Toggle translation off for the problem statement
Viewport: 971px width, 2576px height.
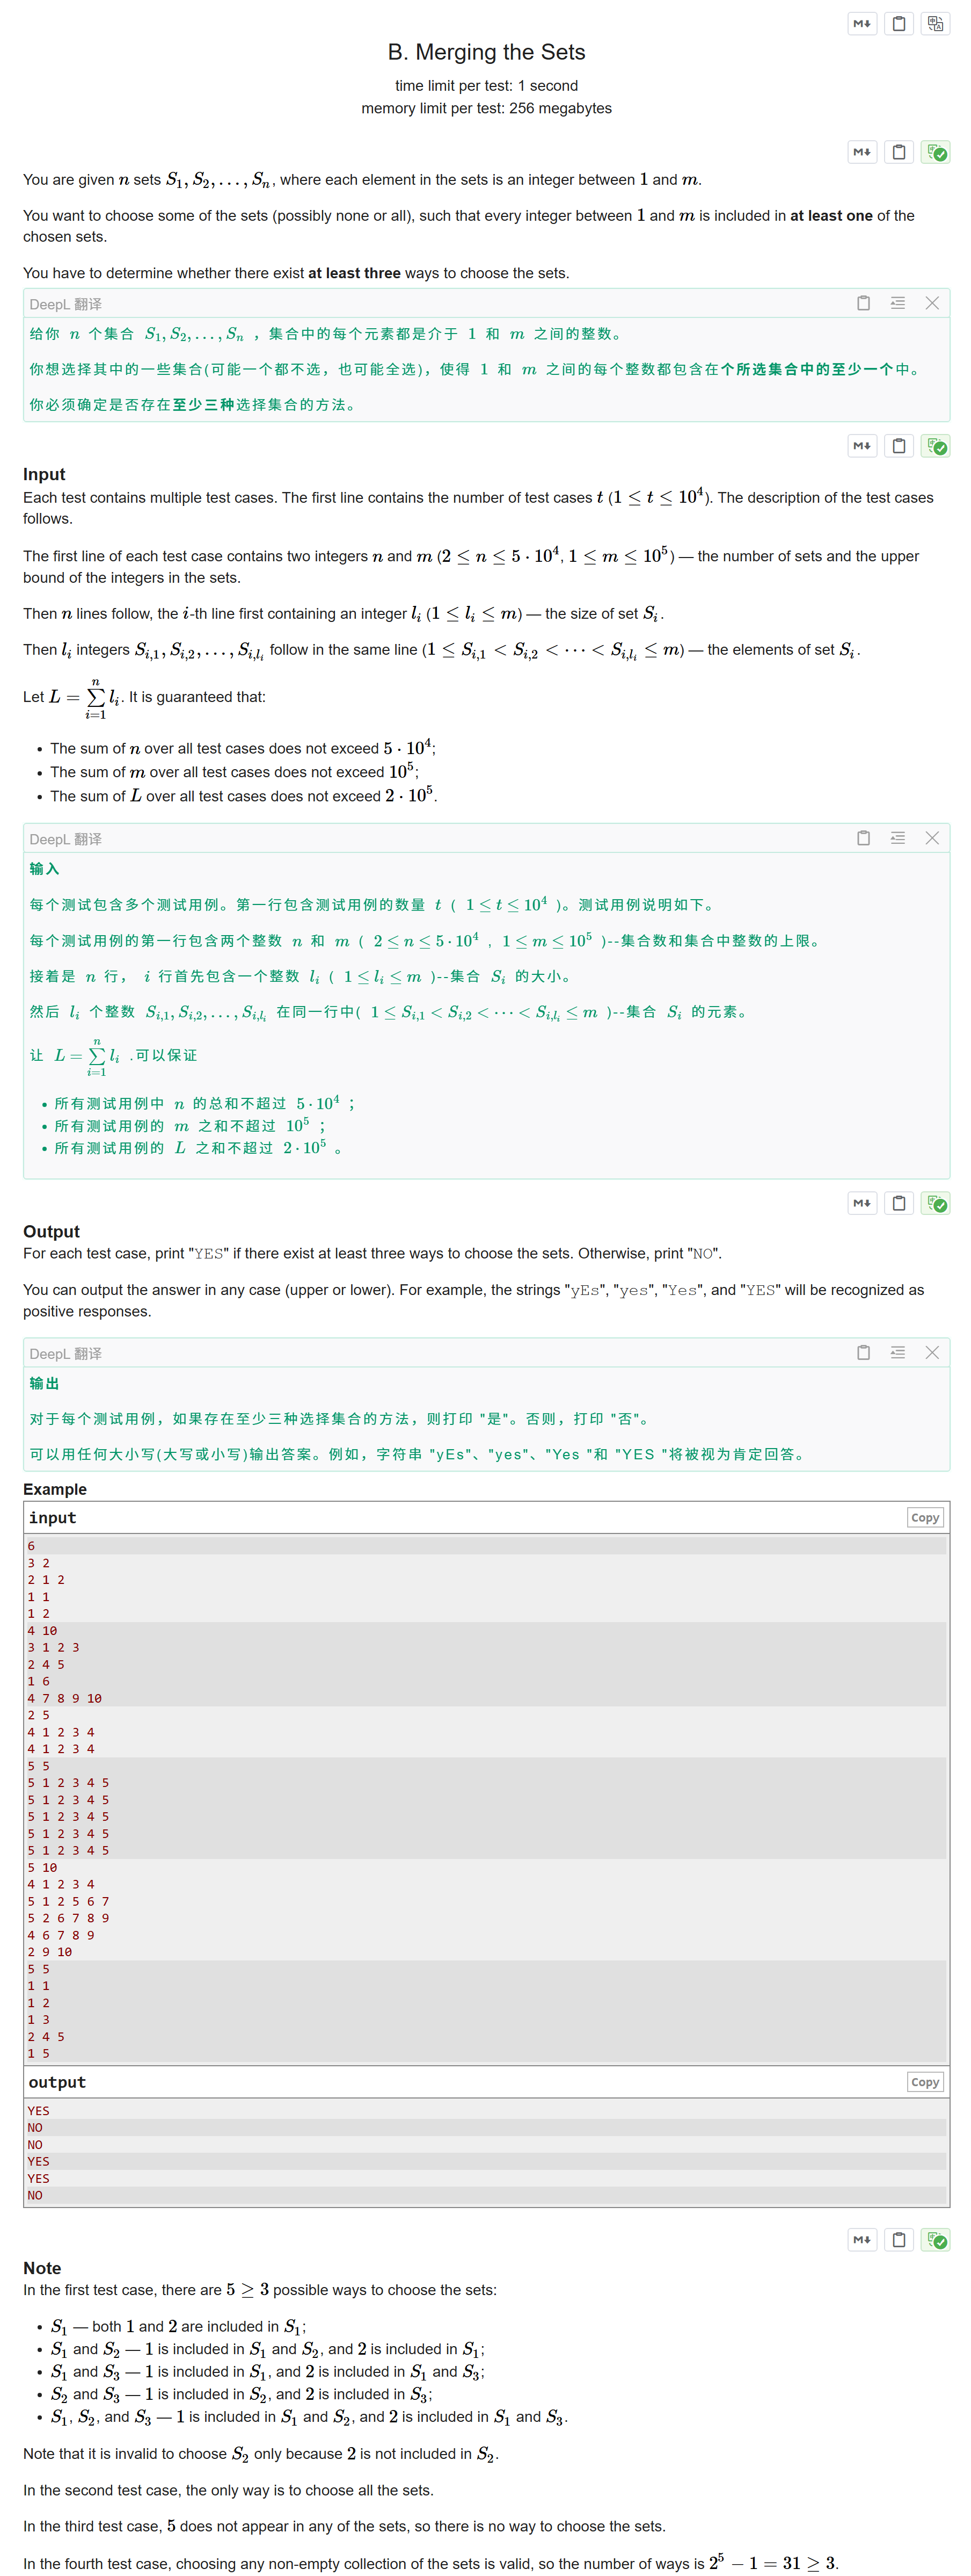pos(936,152)
